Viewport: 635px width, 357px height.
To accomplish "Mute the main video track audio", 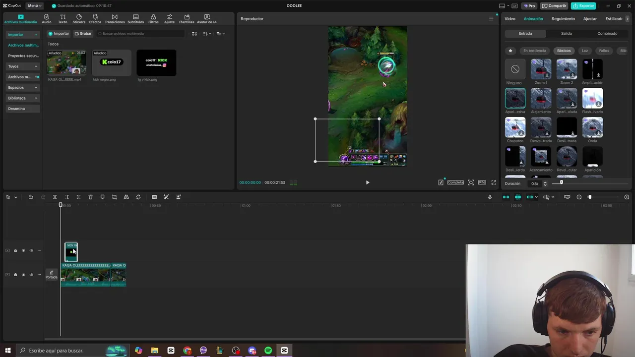I will tap(31, 275).
